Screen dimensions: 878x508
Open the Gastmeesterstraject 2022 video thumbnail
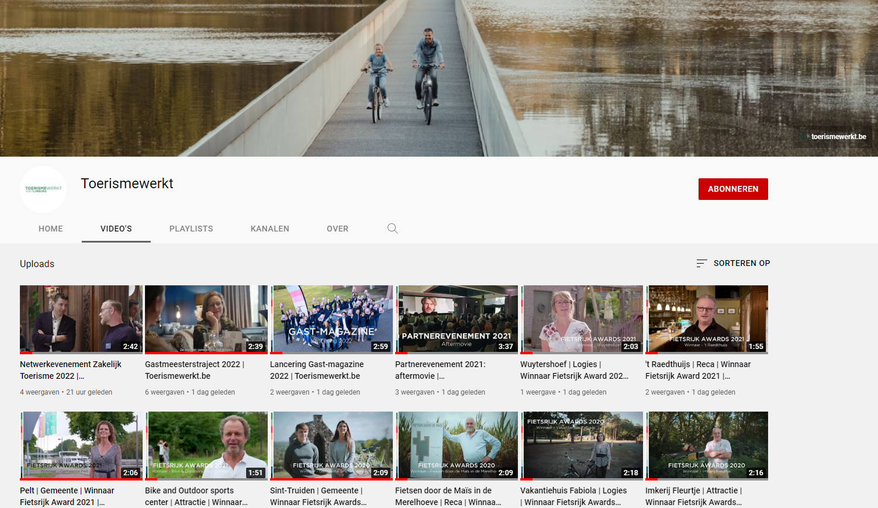tap(206, 320)
